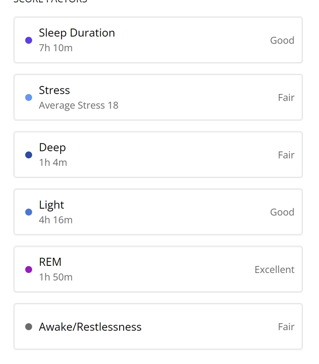Click the Fair rating beside Awake/Restlessness
The image size is (319, 364).
coord(286,327)
